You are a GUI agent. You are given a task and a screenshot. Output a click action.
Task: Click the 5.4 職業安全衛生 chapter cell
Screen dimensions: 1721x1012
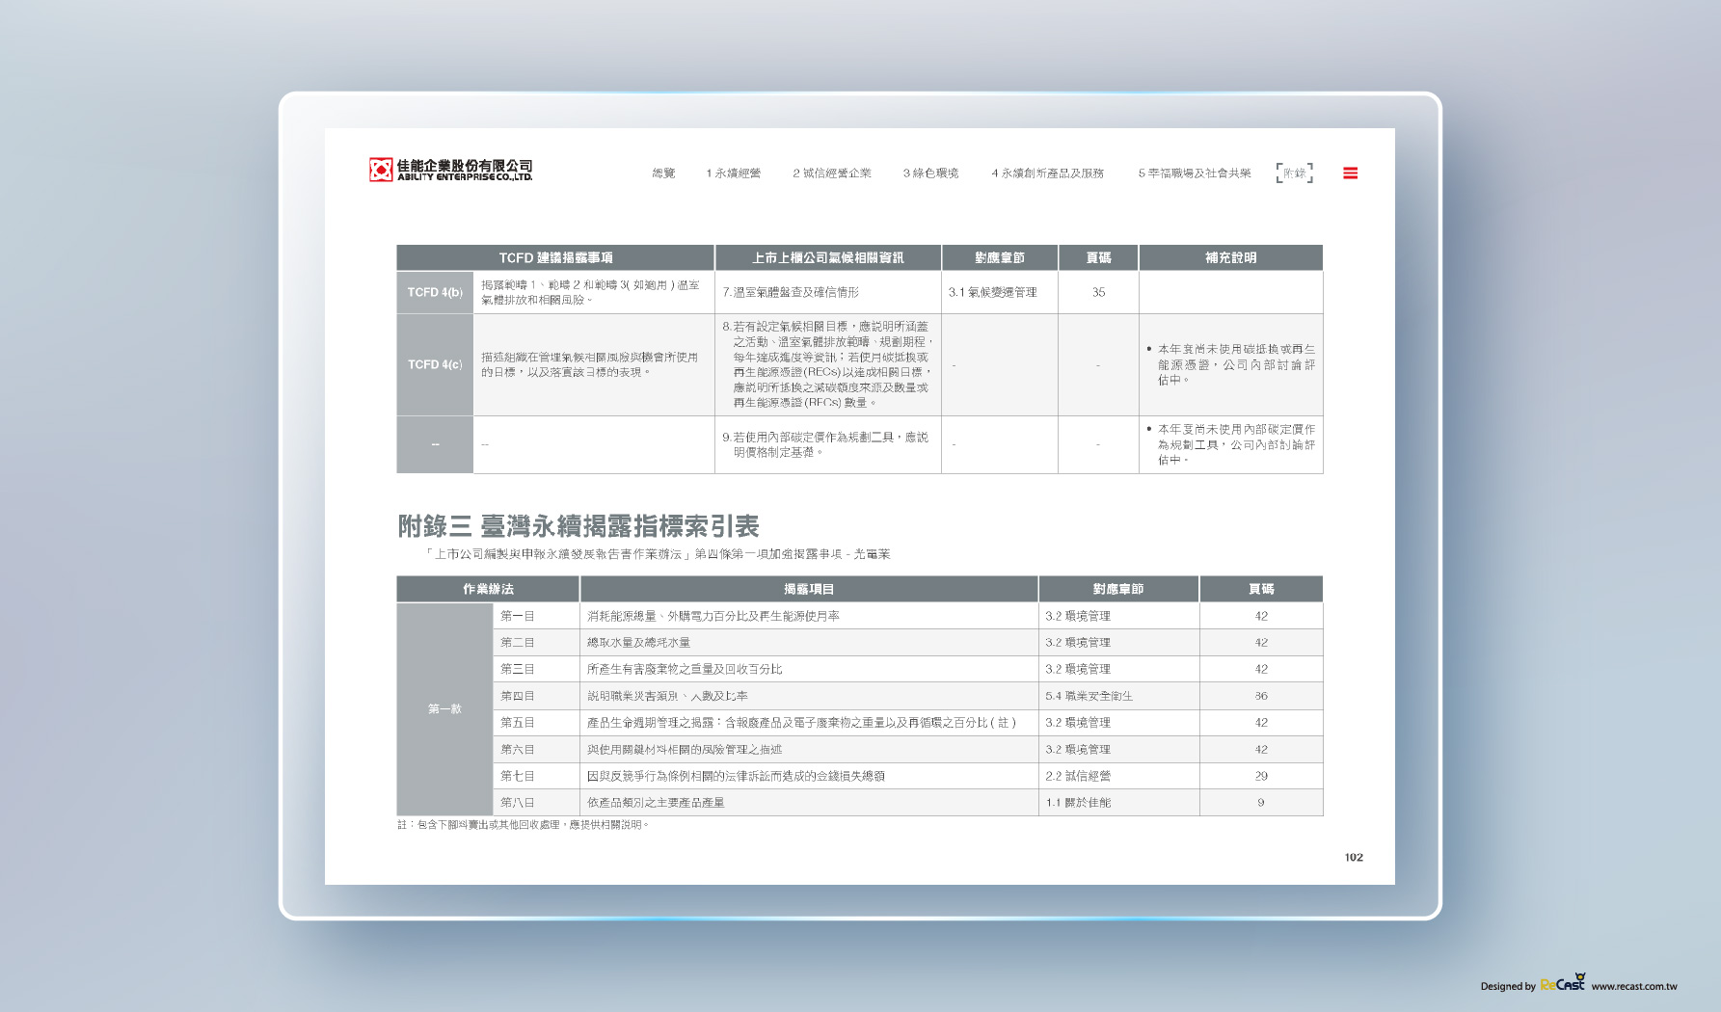click(x=1118, y=696)
